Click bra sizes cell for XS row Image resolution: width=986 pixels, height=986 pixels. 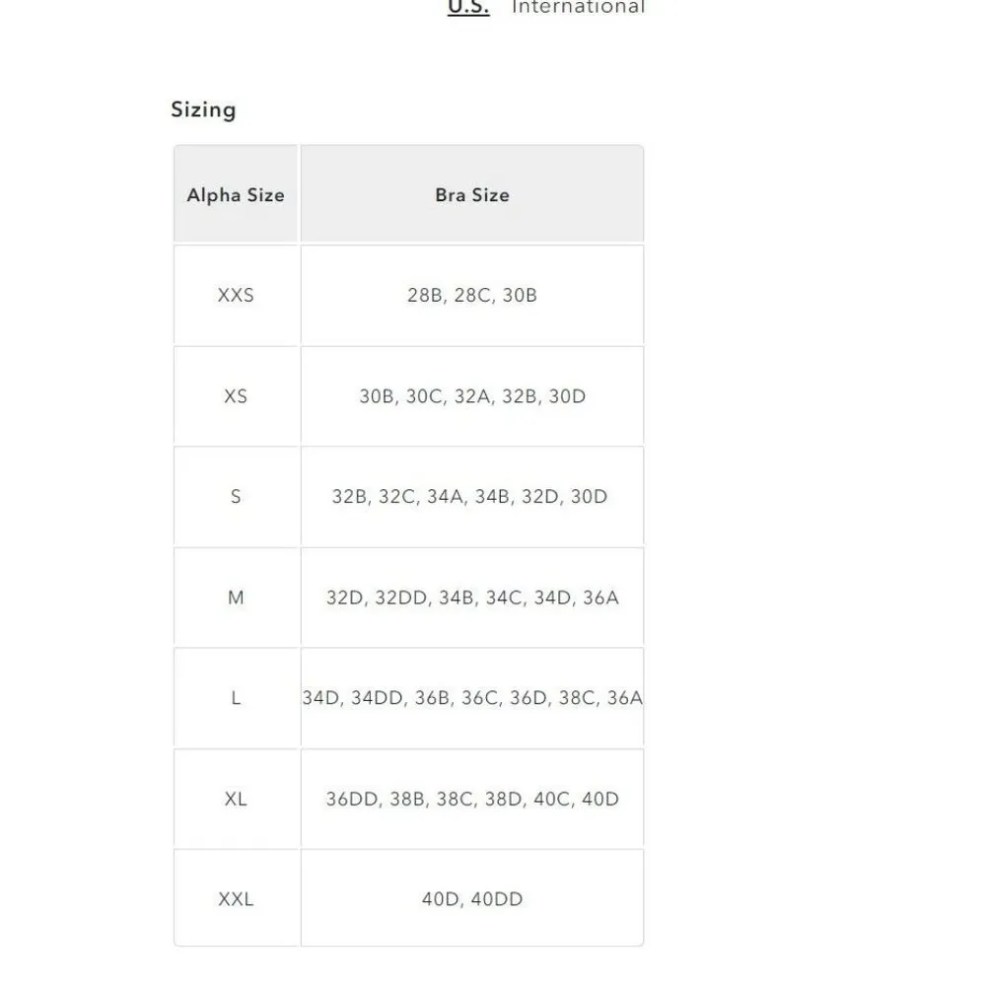472,396
